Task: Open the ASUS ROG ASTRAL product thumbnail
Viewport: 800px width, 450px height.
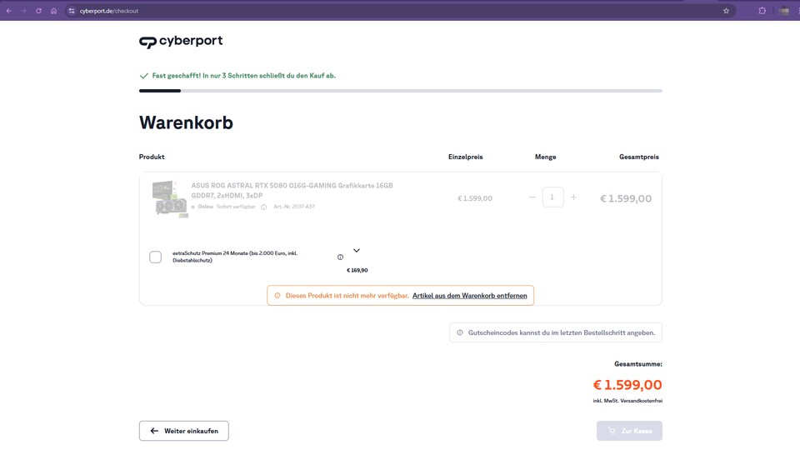Action: (x=170, y=198)
